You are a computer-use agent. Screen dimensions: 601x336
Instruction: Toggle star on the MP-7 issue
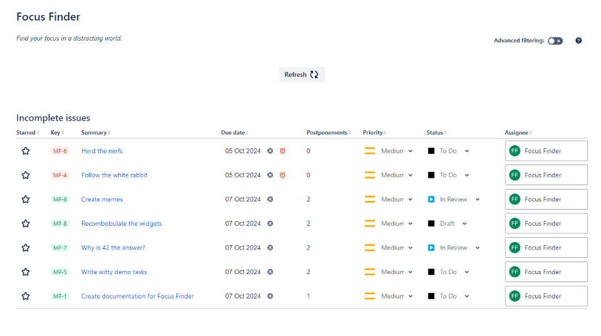(26, 248)
